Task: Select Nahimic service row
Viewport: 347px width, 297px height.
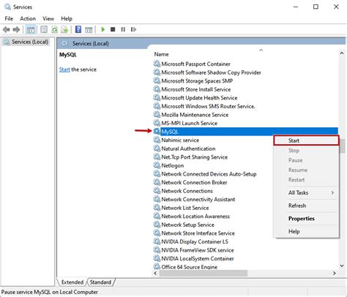Action: coord(180,140)
